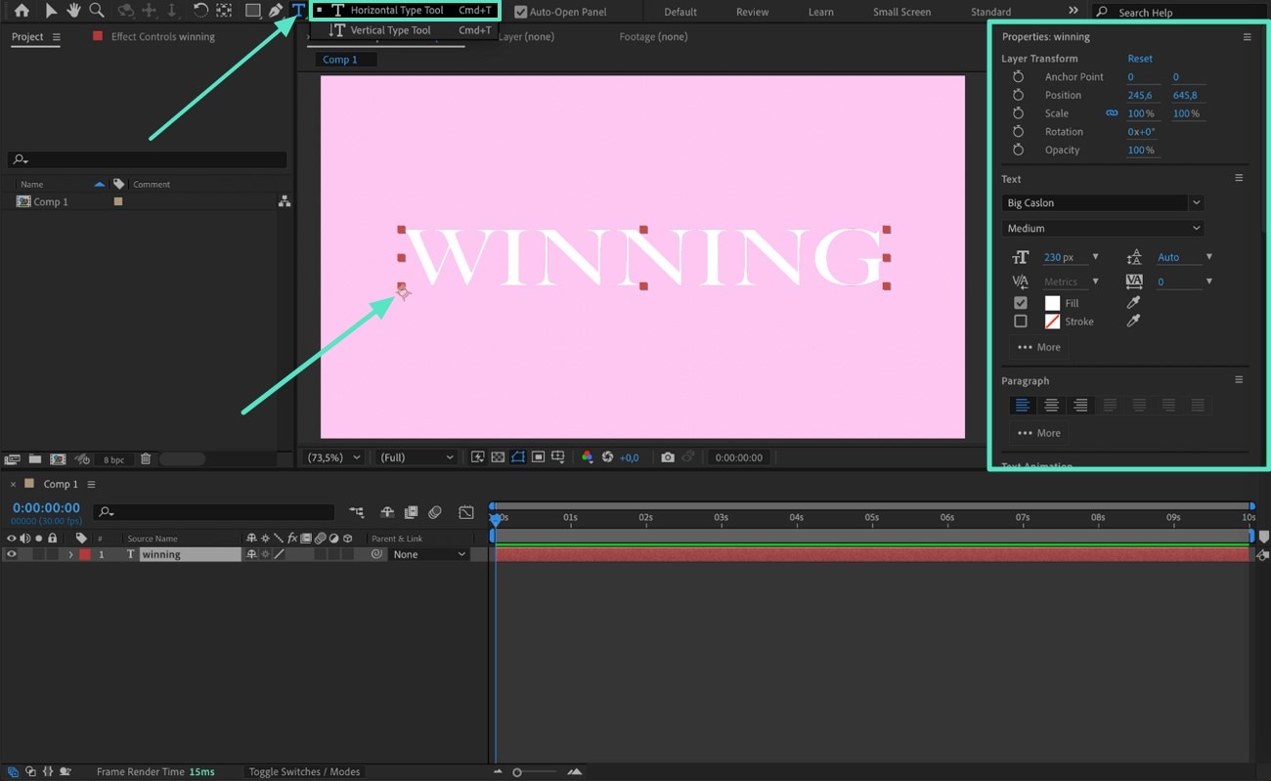Open the magnification ratio dropdown showing 73,5%
1271x781 pixels.
coord(332,456)
